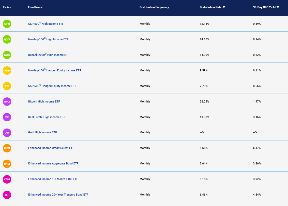Open Gold High income ETF link
Image resolution: width=288 pixels, height=206 pixels.
(42, 132)
